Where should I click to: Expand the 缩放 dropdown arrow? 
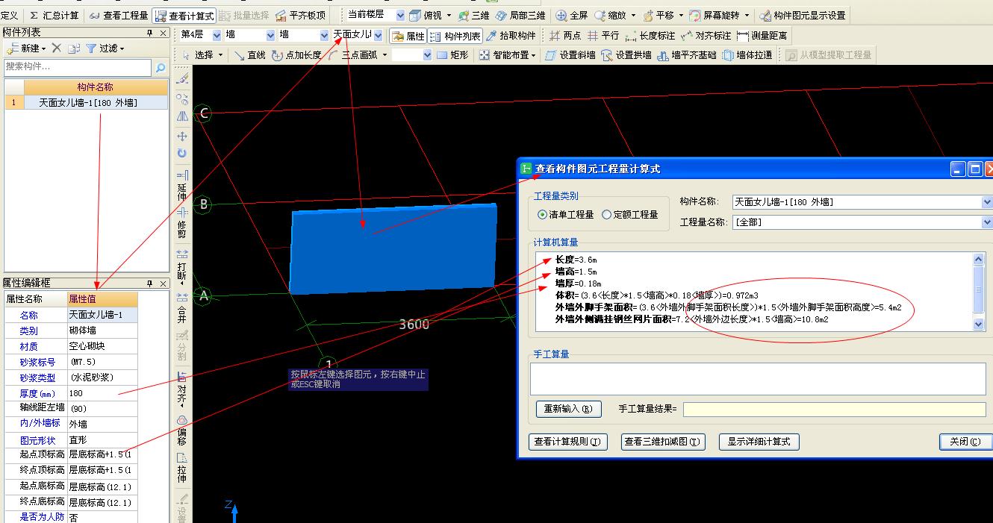633,15
